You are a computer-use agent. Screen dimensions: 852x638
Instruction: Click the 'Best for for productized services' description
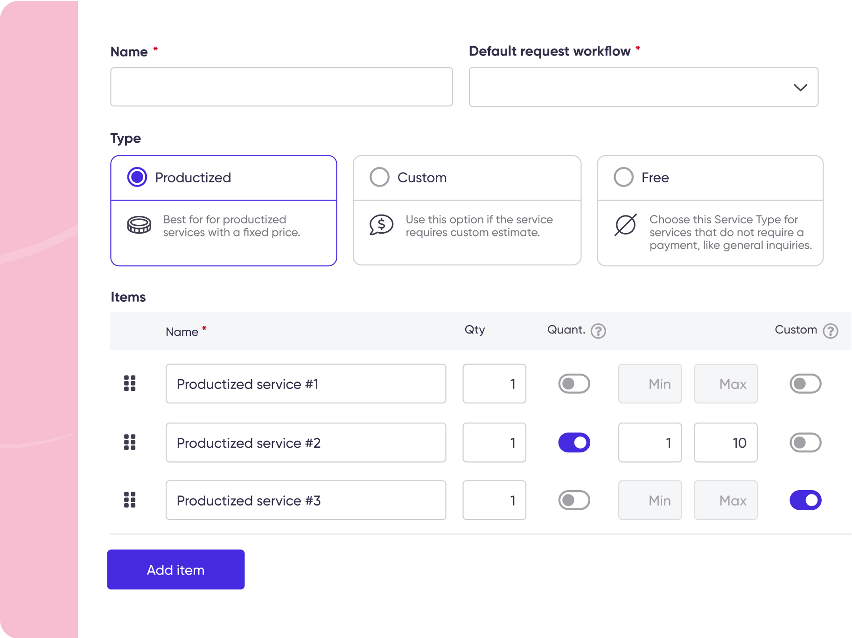pos(231,226)
